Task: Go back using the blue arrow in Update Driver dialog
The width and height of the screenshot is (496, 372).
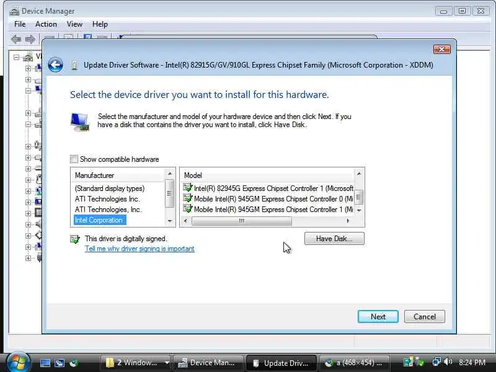Action: click(56, 65)
